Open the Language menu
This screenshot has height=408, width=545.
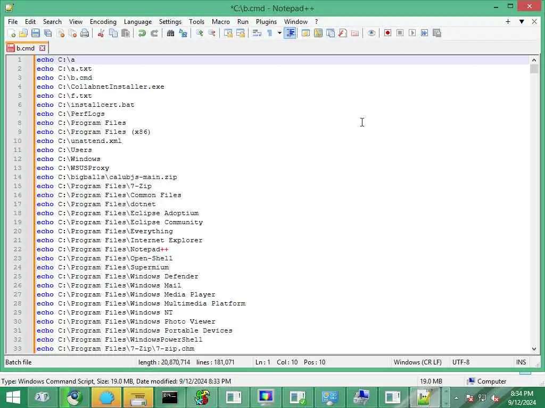(x=138, y=21)
